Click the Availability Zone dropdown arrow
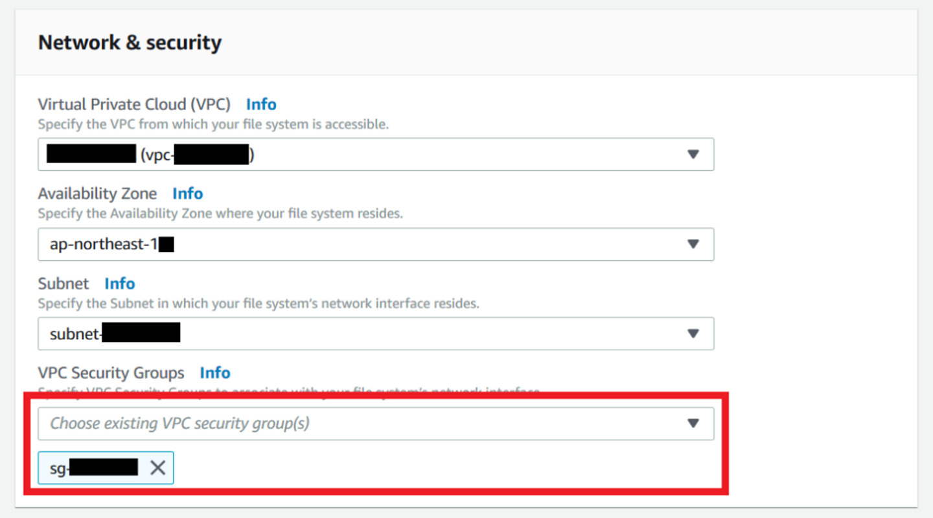 pyautogui.click(x=693, y=244)
